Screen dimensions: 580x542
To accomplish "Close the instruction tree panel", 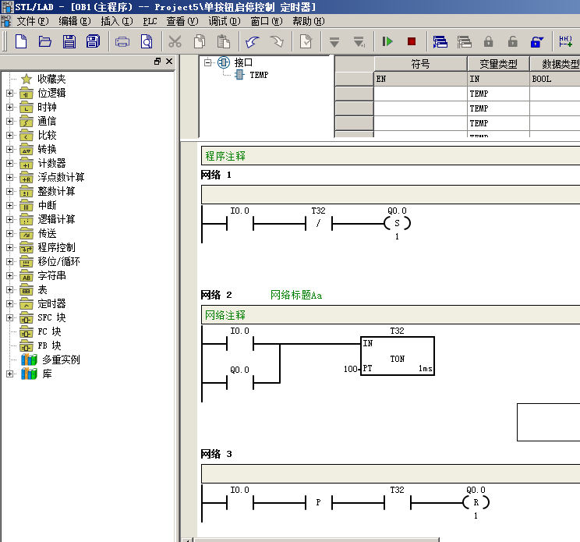I will [169, 62].
